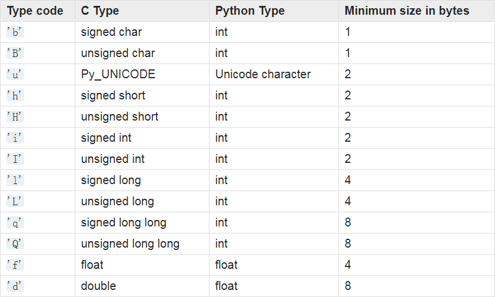Click the 'h' type code cell
The width and height of the screenshot is (495, 297).
click(15, 96)
